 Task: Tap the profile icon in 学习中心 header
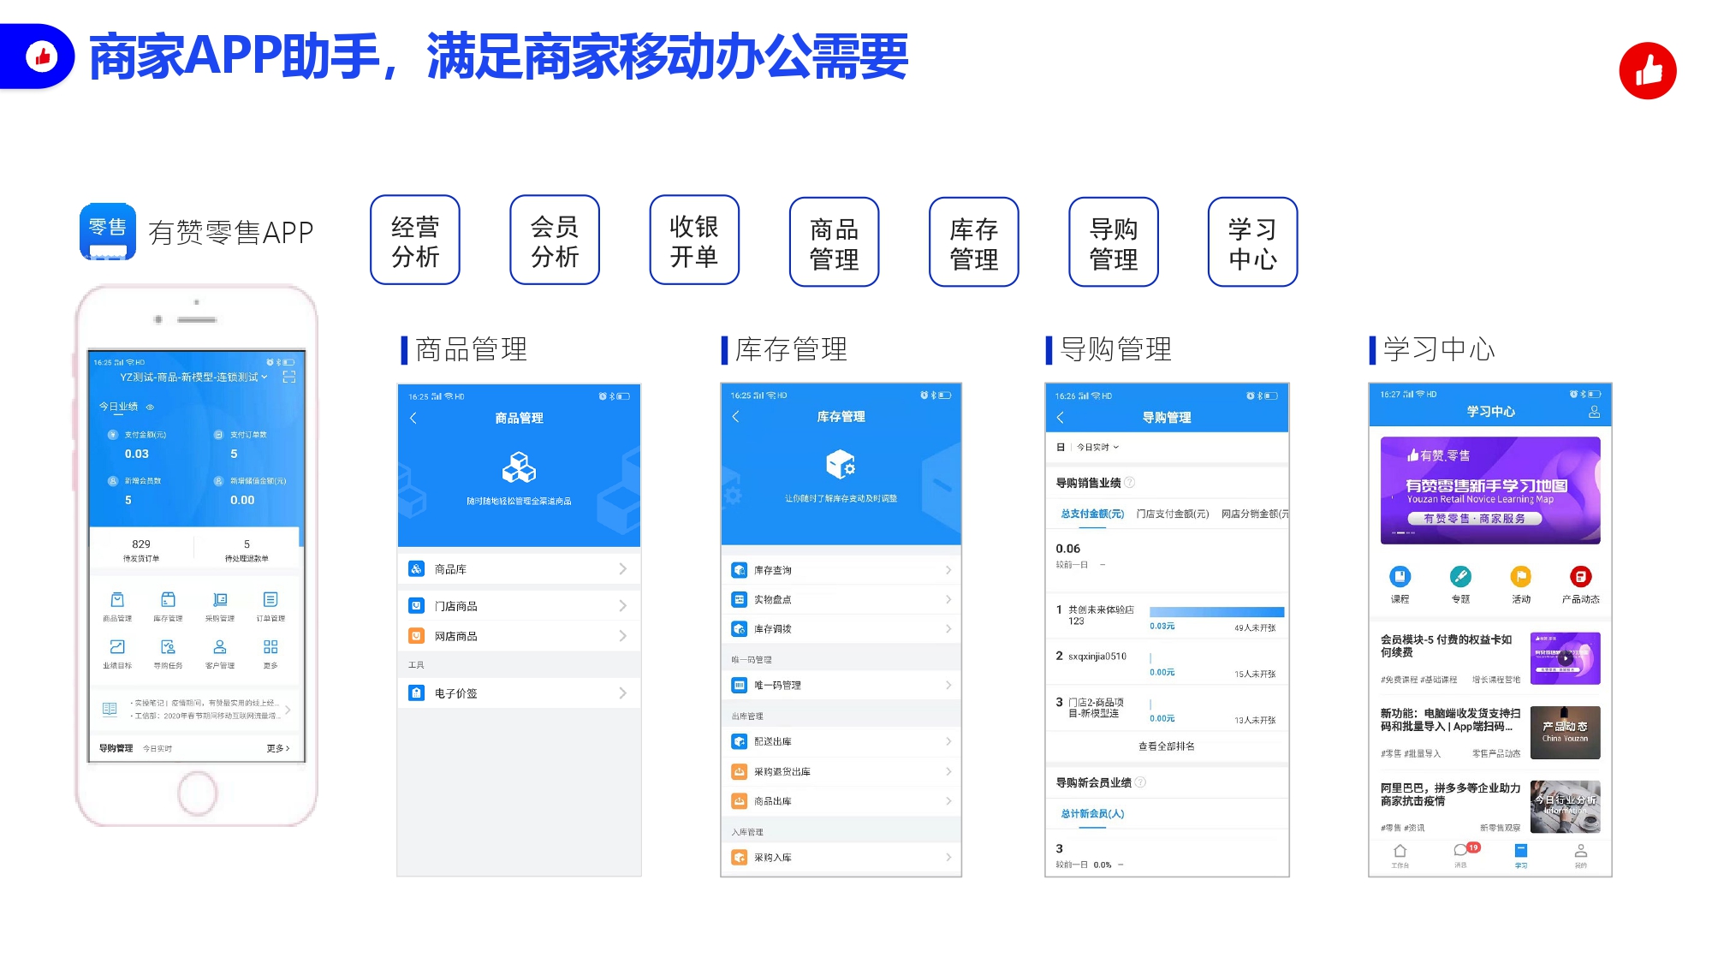click(1594, 412)
